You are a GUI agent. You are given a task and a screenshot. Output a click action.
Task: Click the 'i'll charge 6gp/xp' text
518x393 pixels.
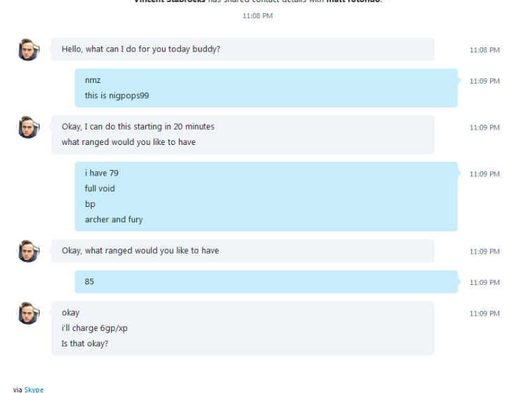[94, 328]
